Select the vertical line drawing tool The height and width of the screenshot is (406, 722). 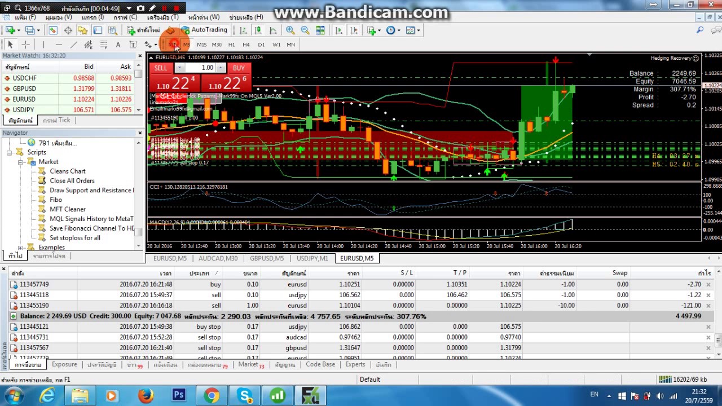(43, 45)
